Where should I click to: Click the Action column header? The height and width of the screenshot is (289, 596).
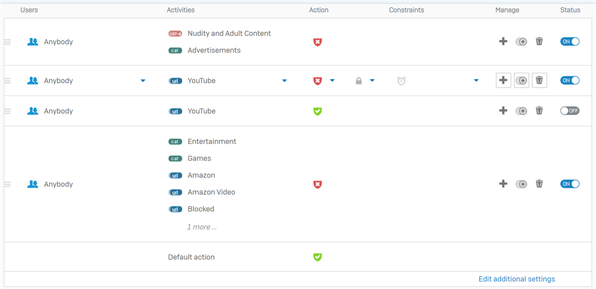[x=319, y=10]
